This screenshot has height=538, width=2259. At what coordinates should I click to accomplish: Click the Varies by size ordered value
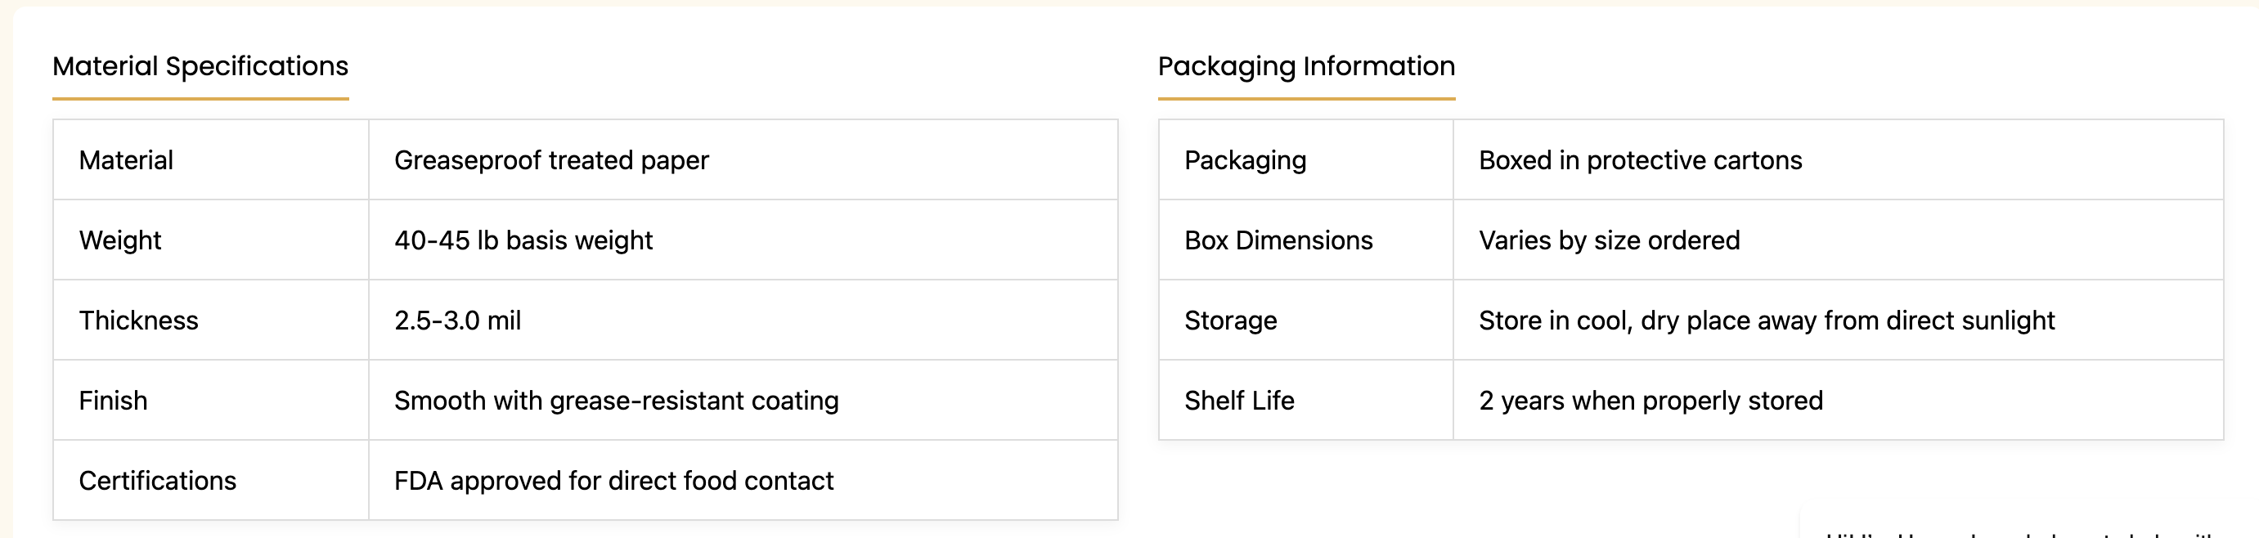[x=1609, y=240]
